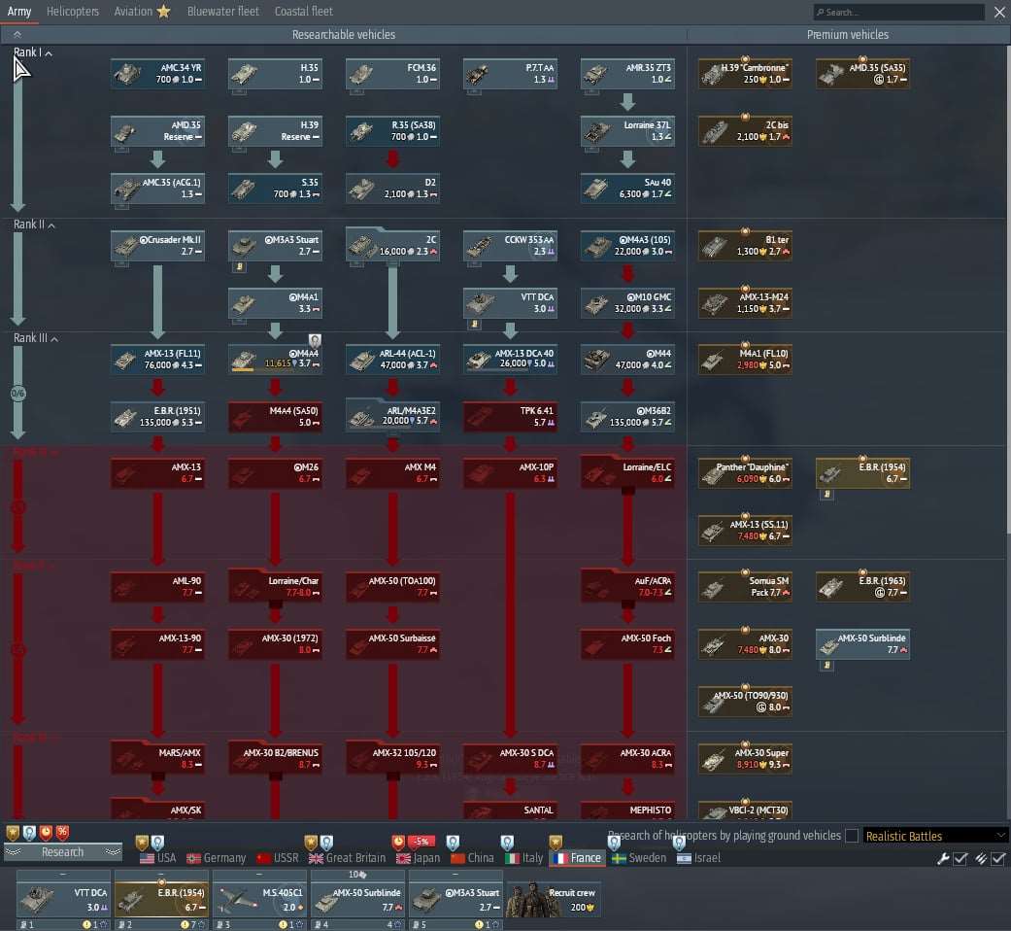Toggle the checkbox beside the wrench
This screenshot has width=1011, height=931.
coord(960,858)
